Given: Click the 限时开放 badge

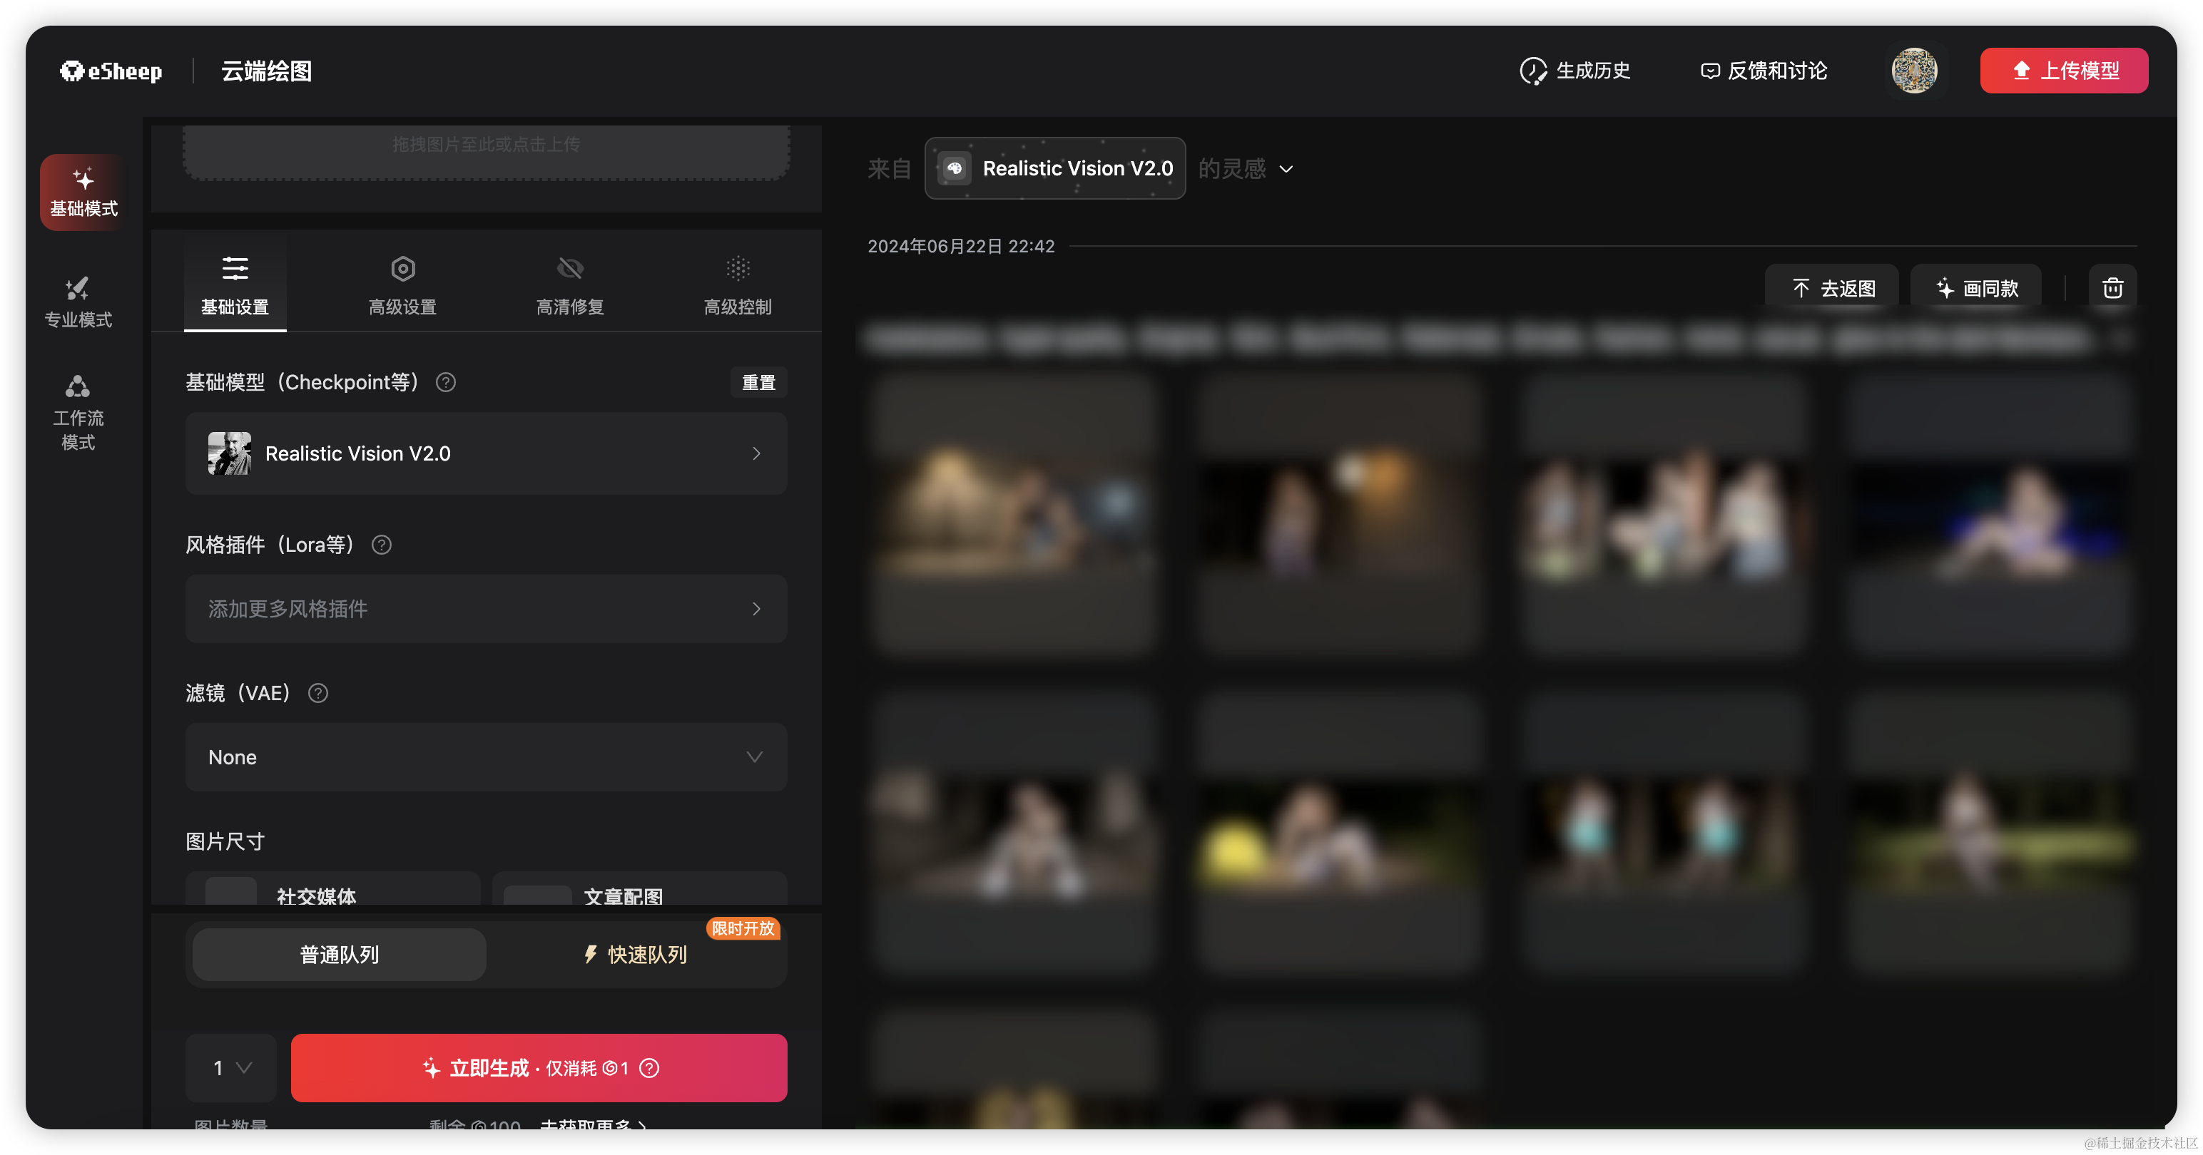Looking at the screenshot, I should coord(743,928).
